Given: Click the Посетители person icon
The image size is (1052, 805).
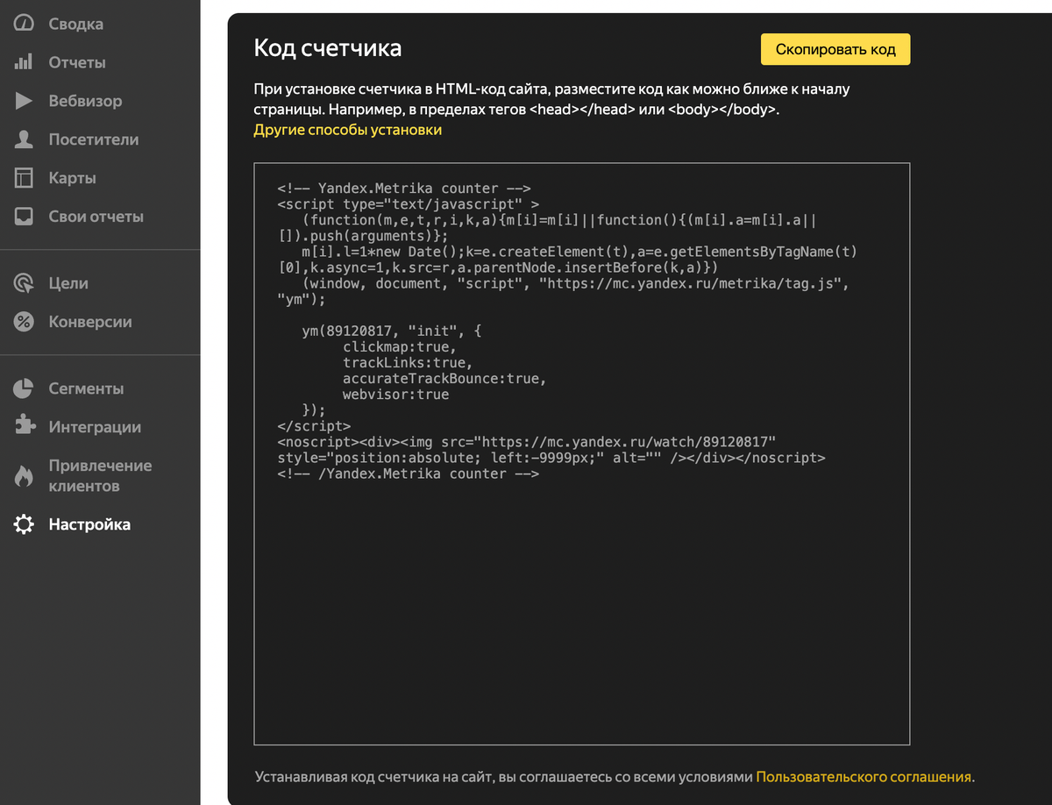Looking at the screenshot, I should (x=24, y=139).
